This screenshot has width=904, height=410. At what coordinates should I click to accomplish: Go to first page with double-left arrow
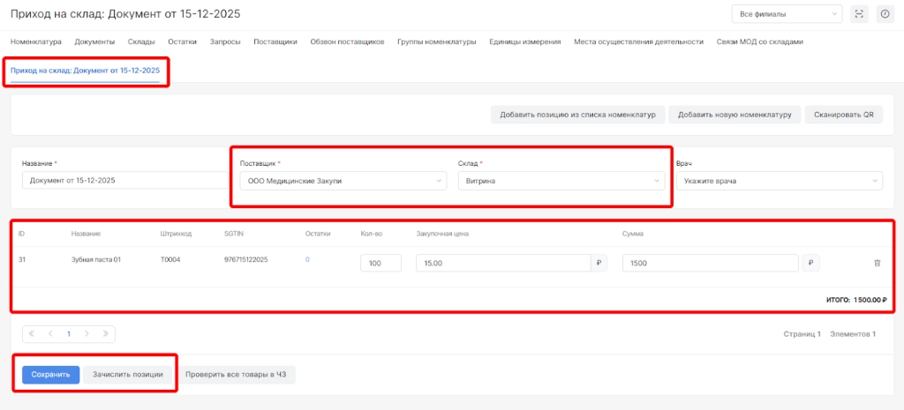(x=32, y=334)
